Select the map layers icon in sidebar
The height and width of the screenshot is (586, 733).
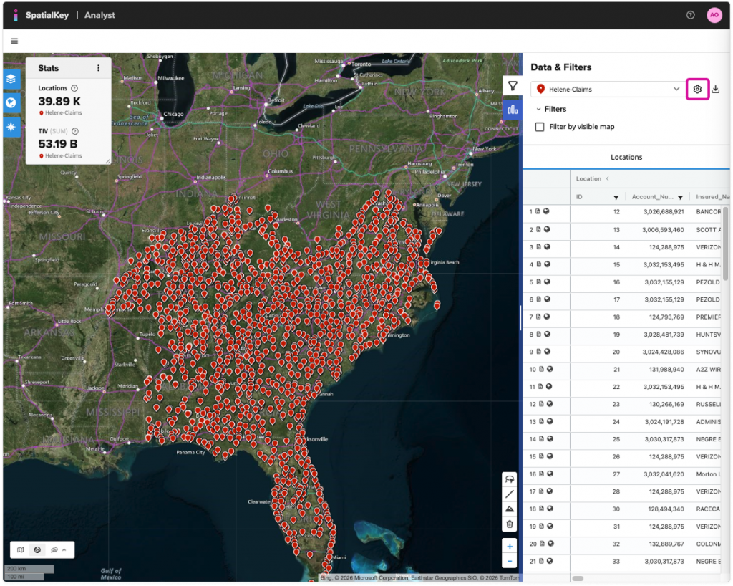pyautogui.click(x=10, y=80)
